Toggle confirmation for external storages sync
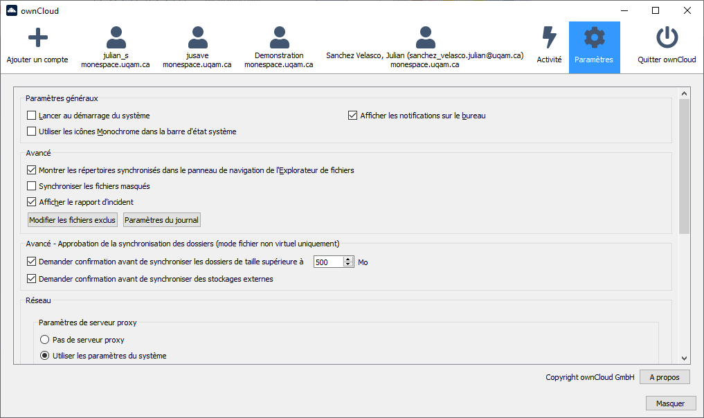The height and width of the screenshot is (418, 704). pos(31,279)
